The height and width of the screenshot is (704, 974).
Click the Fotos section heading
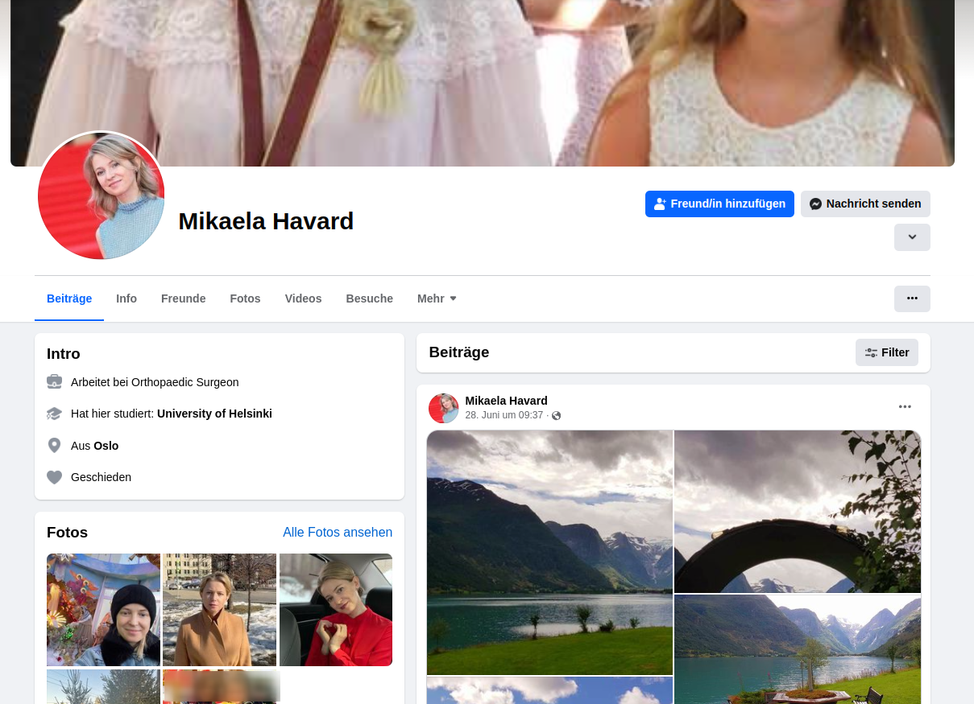click(68, 533)
